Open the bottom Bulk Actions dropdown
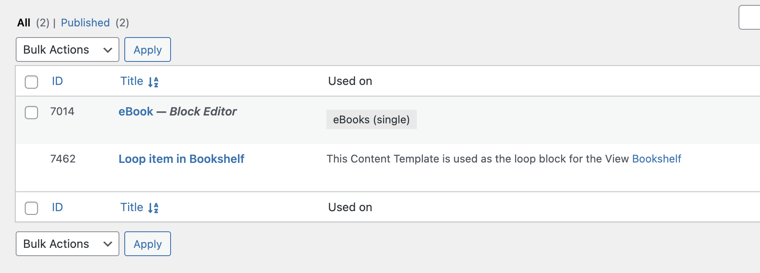760x273 pixels. 67,244
